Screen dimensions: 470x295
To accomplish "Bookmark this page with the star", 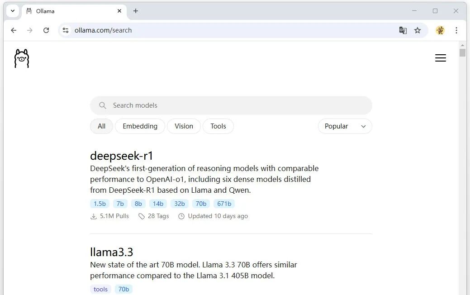I will pos(418,30).
